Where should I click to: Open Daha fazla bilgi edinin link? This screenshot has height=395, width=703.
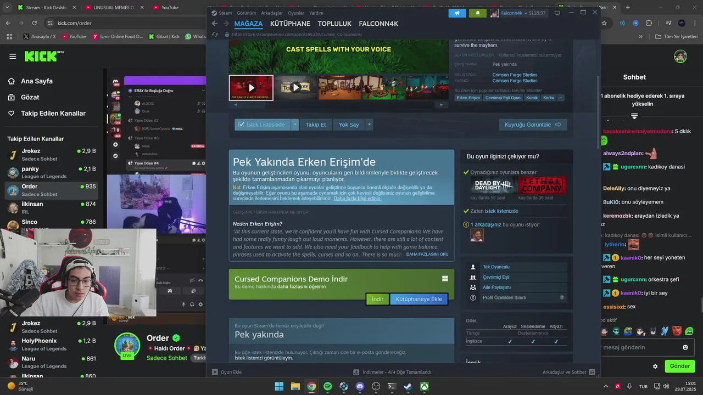(357, 199)
